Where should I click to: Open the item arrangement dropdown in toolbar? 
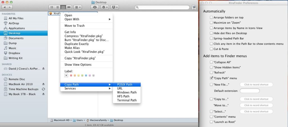[x=78, y=7]
